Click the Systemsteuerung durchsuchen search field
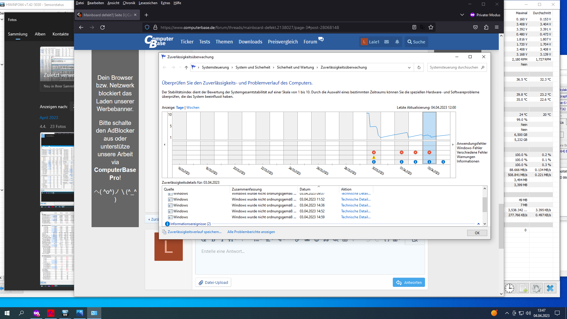567x319 pixels. (454, 67)
